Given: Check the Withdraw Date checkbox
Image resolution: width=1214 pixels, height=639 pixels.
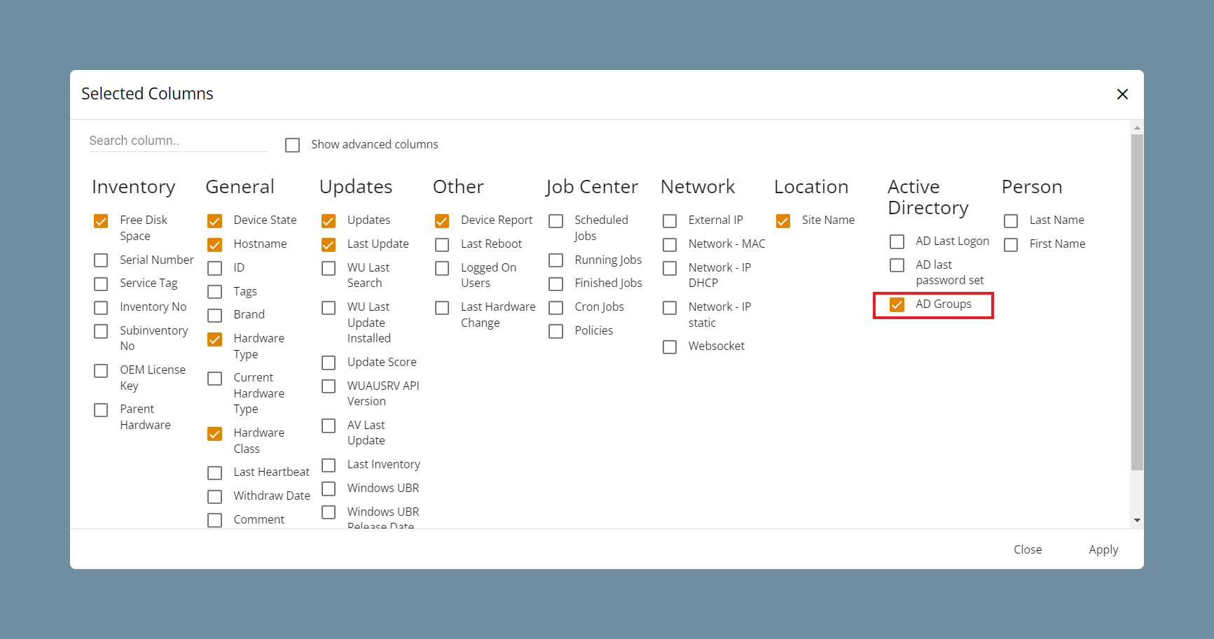Looking at the screenshot, I should coord(214,497).
